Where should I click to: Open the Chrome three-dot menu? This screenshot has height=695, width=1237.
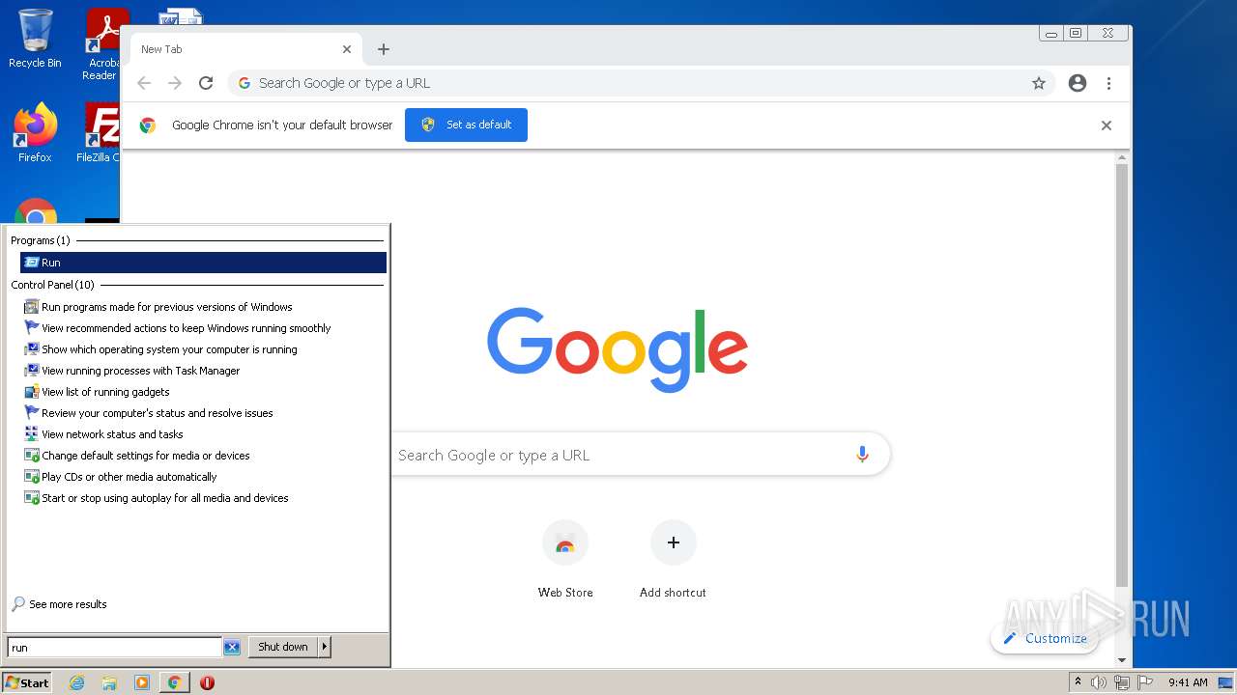(1108, 83)
